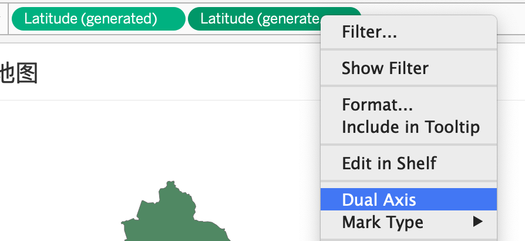
Task: Click the worksheet title ending in 地图
Action: pyautogui.click(x=18, y=73)
